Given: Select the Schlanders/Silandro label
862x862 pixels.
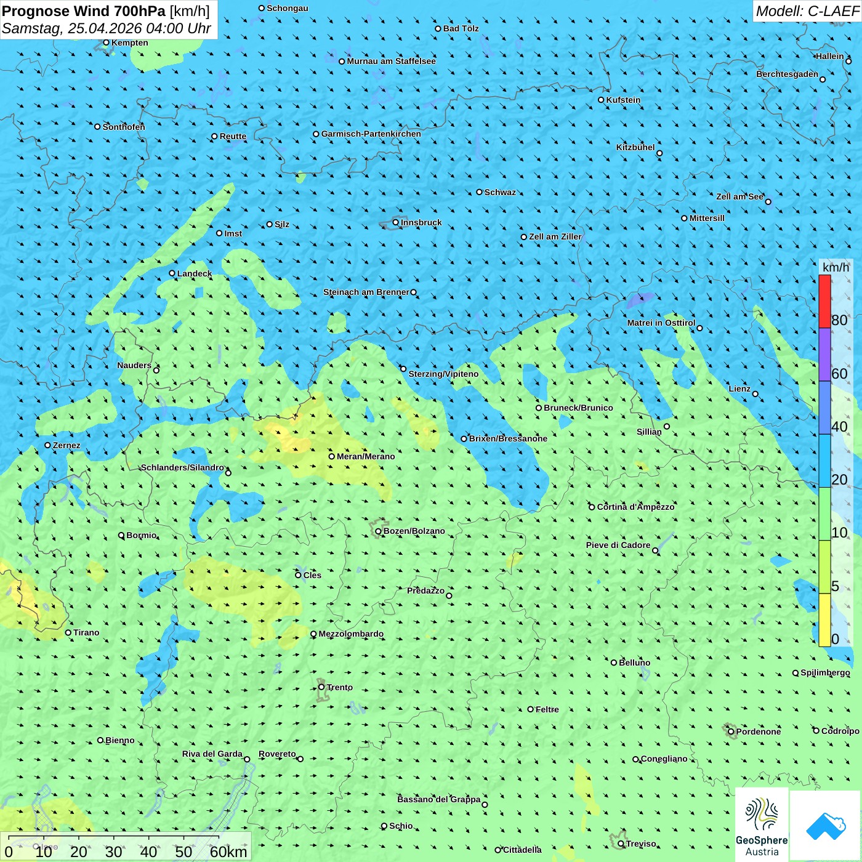Looking at the screenshot, I should [182, 467].
